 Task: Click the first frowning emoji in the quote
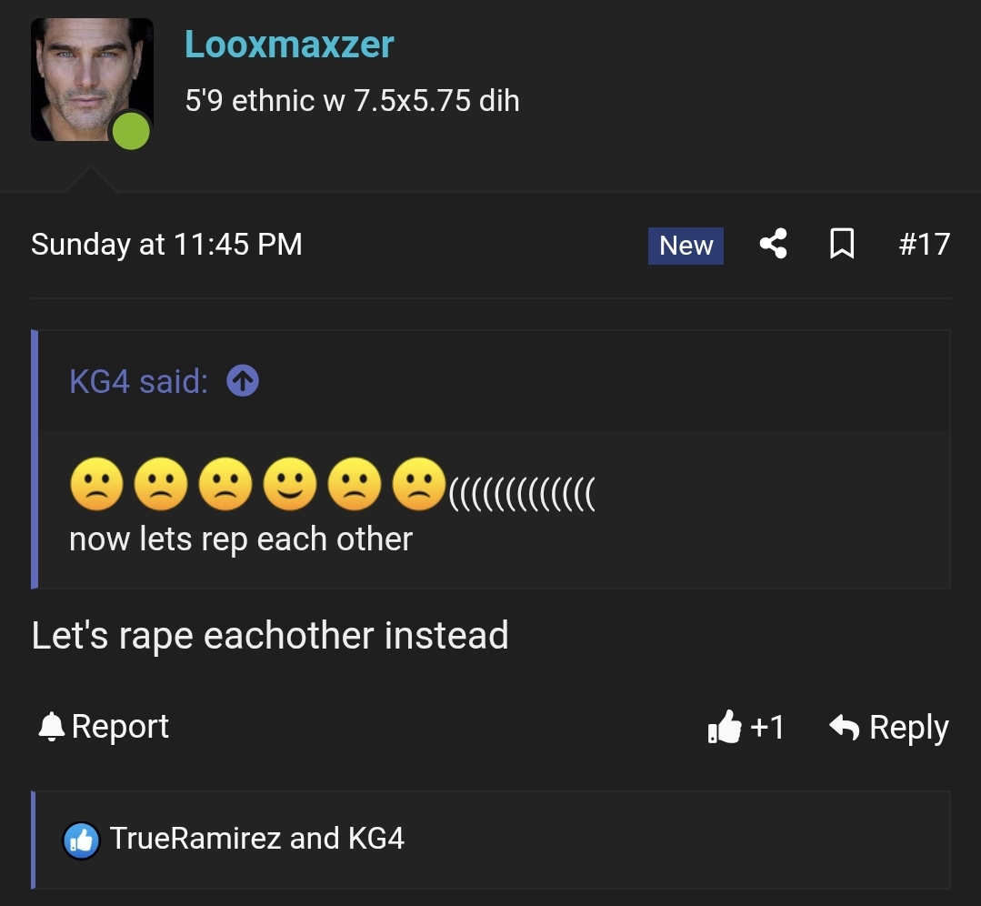[x=95, y=485]
